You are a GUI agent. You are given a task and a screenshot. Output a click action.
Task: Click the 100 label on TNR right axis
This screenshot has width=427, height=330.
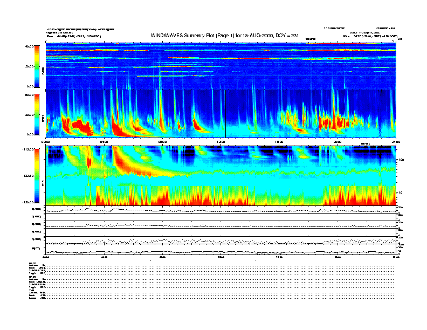tap(401, 160)
